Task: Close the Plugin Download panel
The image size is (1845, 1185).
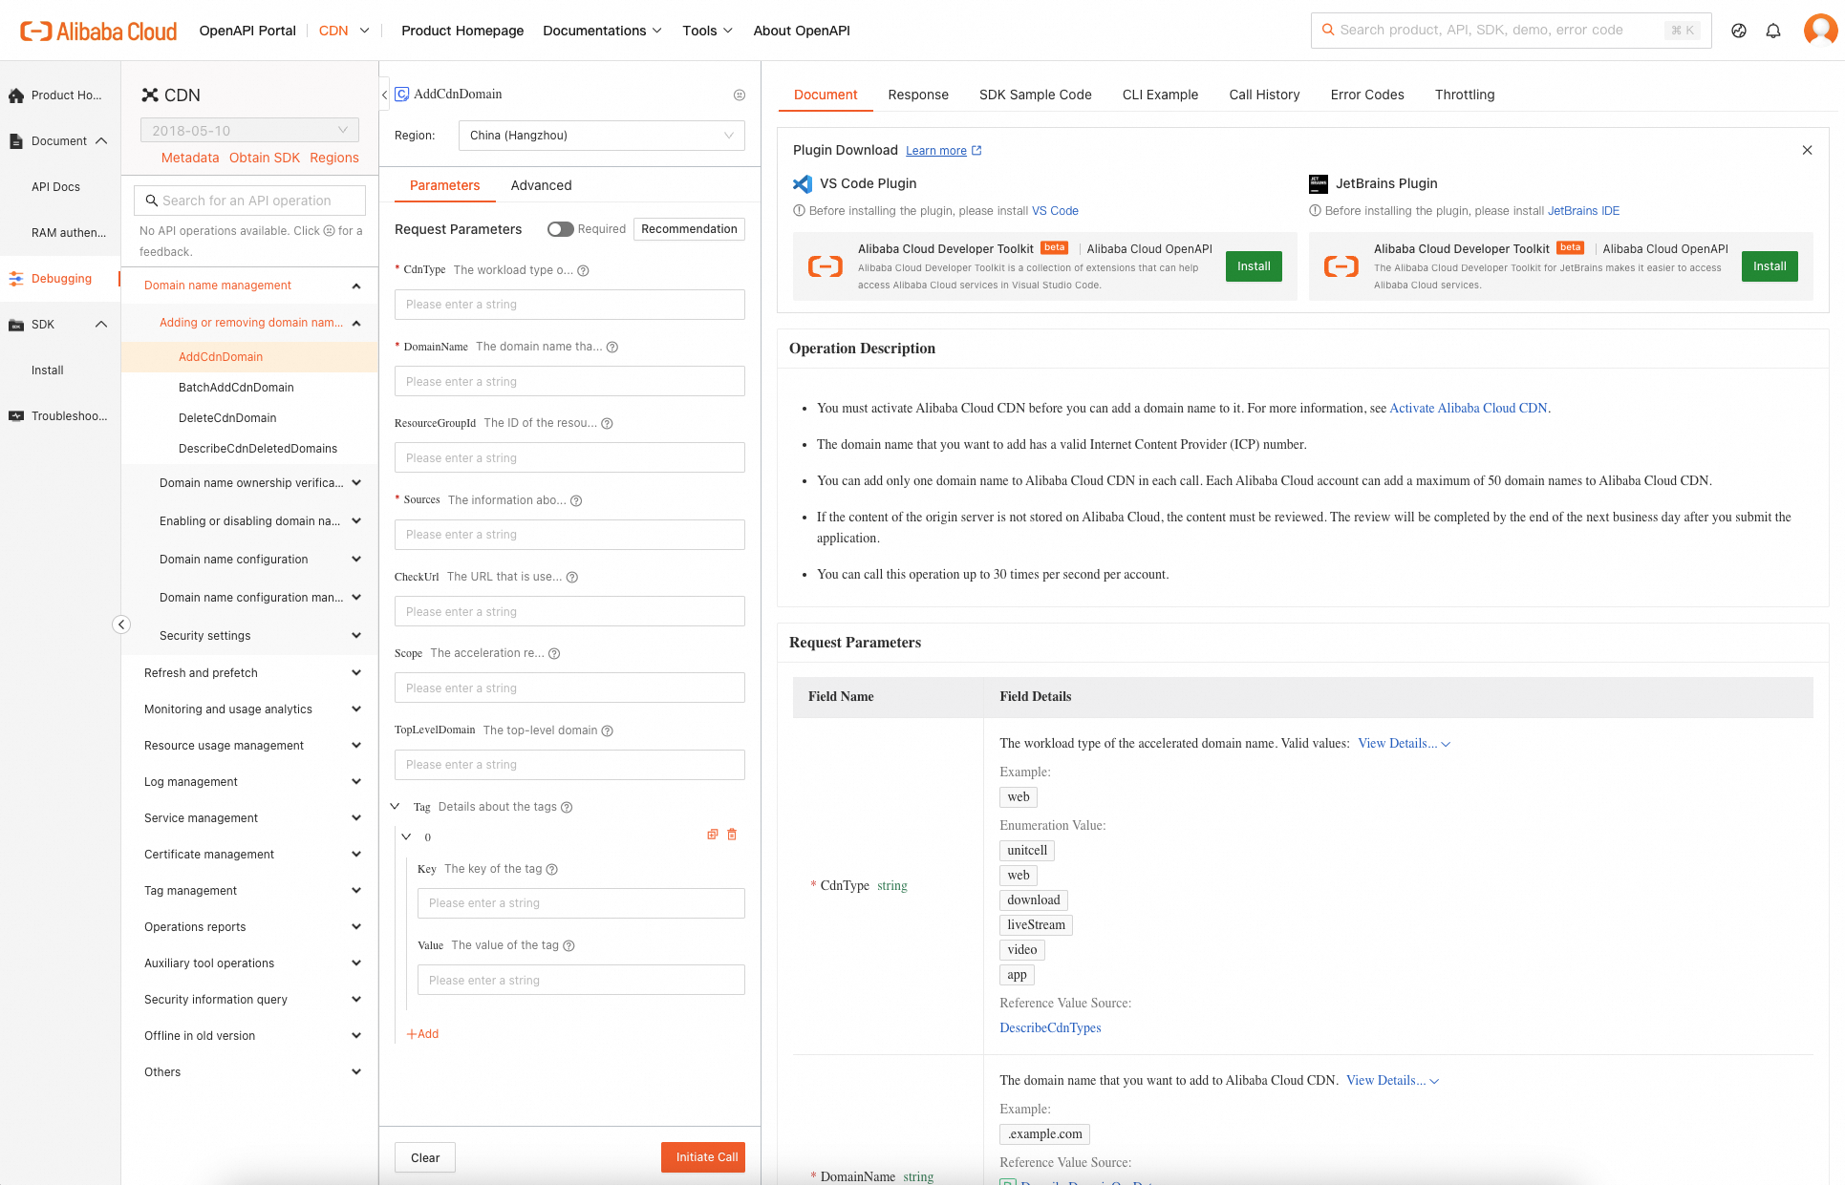Action: pos(1807,150)
